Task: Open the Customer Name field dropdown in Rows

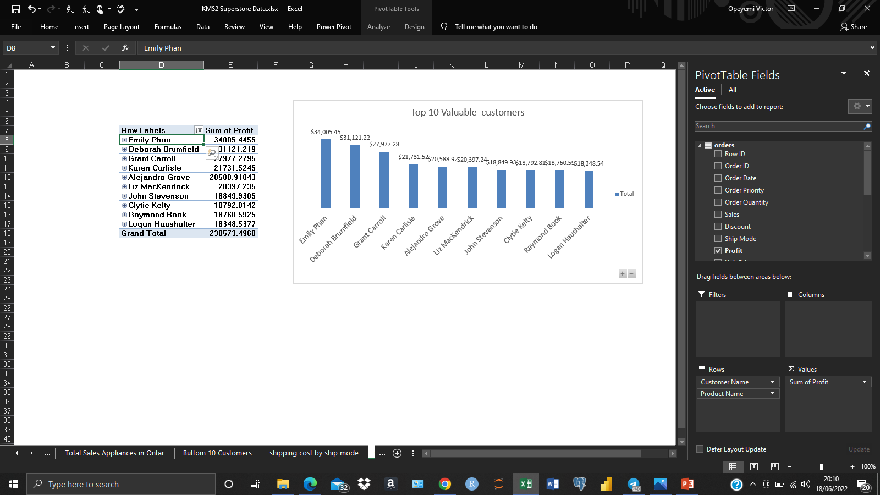Action: click(x=772, y=382)
